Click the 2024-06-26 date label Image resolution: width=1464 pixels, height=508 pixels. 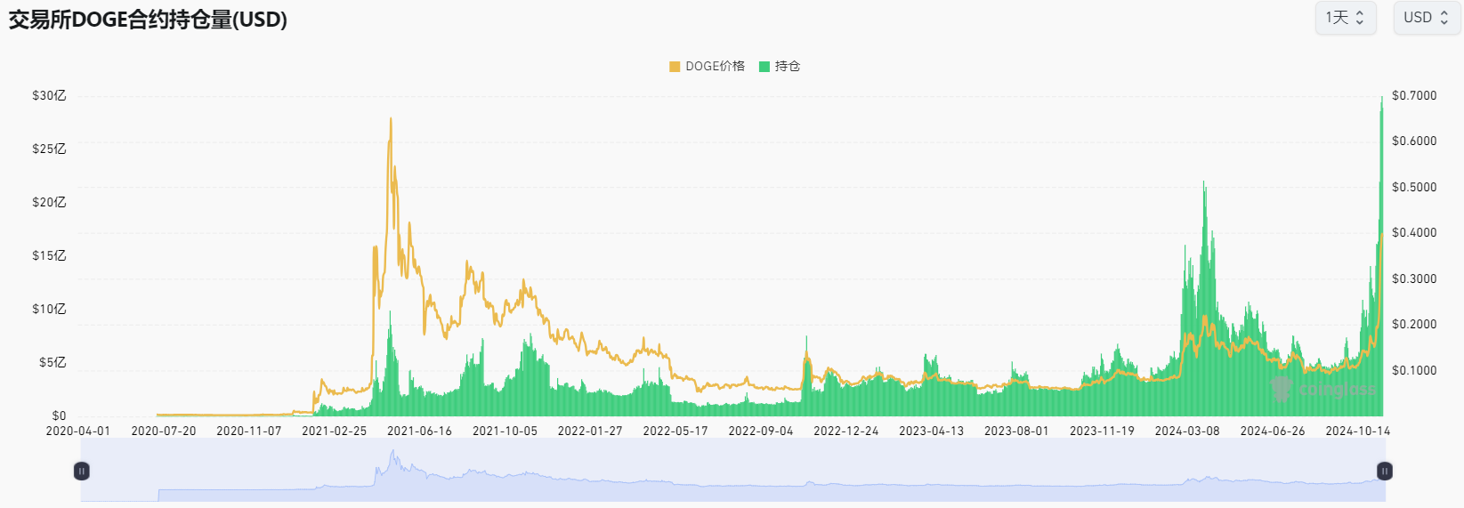1273,431
